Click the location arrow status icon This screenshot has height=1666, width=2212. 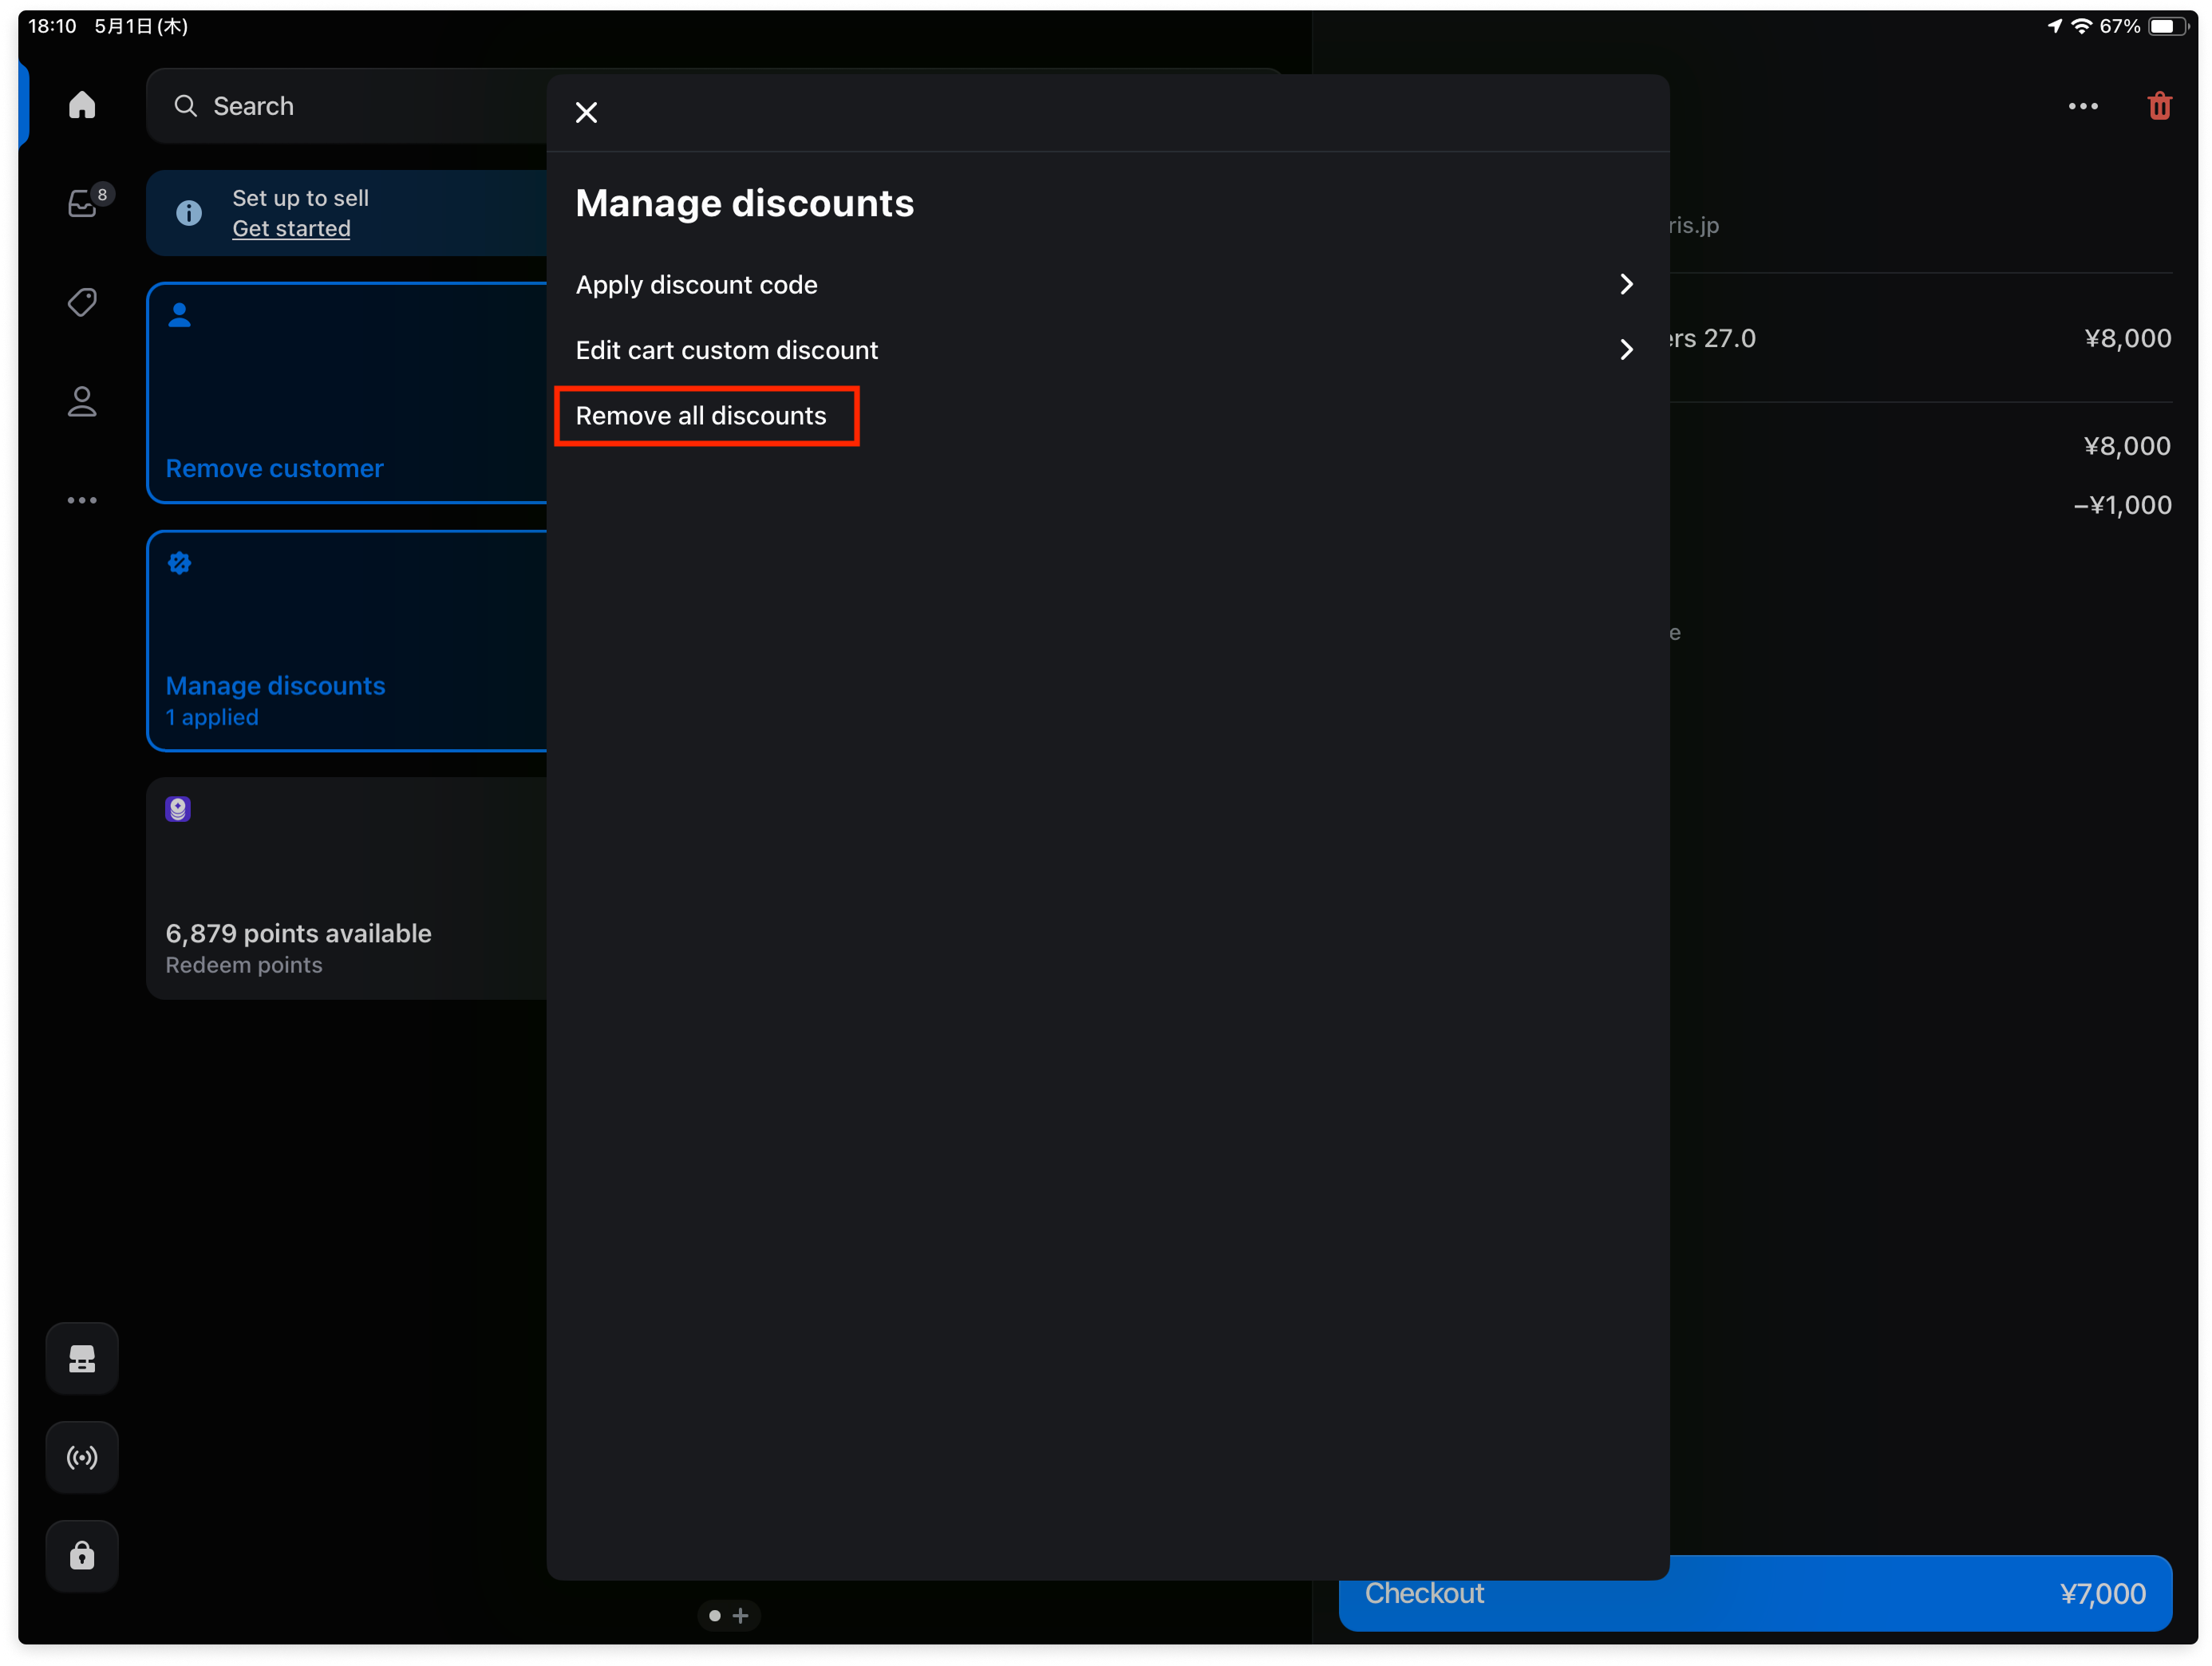(2054, 26)
